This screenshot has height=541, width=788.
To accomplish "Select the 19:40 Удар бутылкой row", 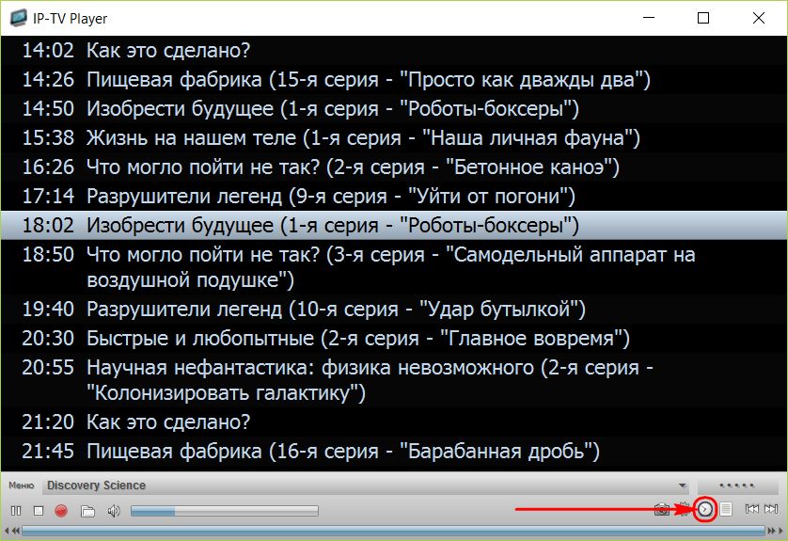I will 394,310.
